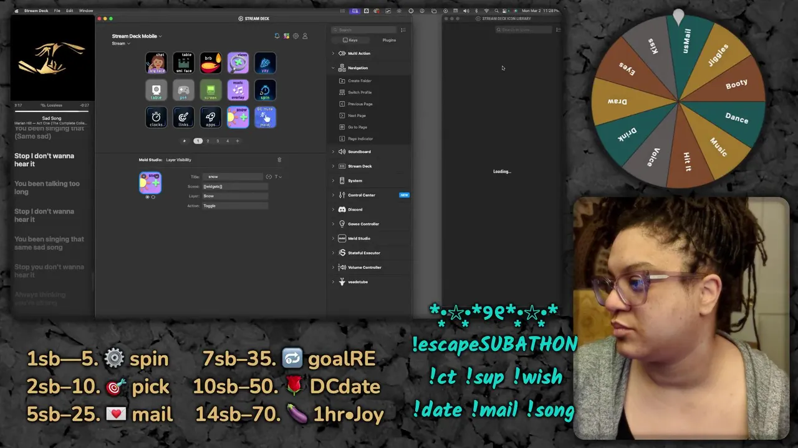Select the 'apps' rocket key
Screen dimensions: 798x448
pos(211,118)
